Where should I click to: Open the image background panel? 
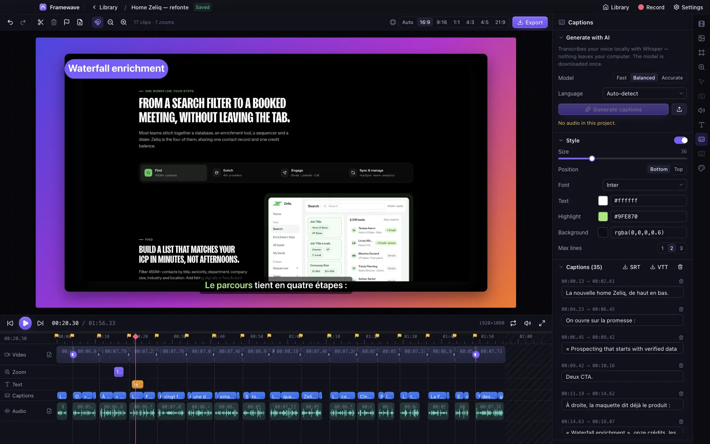[x=702, y=38]
